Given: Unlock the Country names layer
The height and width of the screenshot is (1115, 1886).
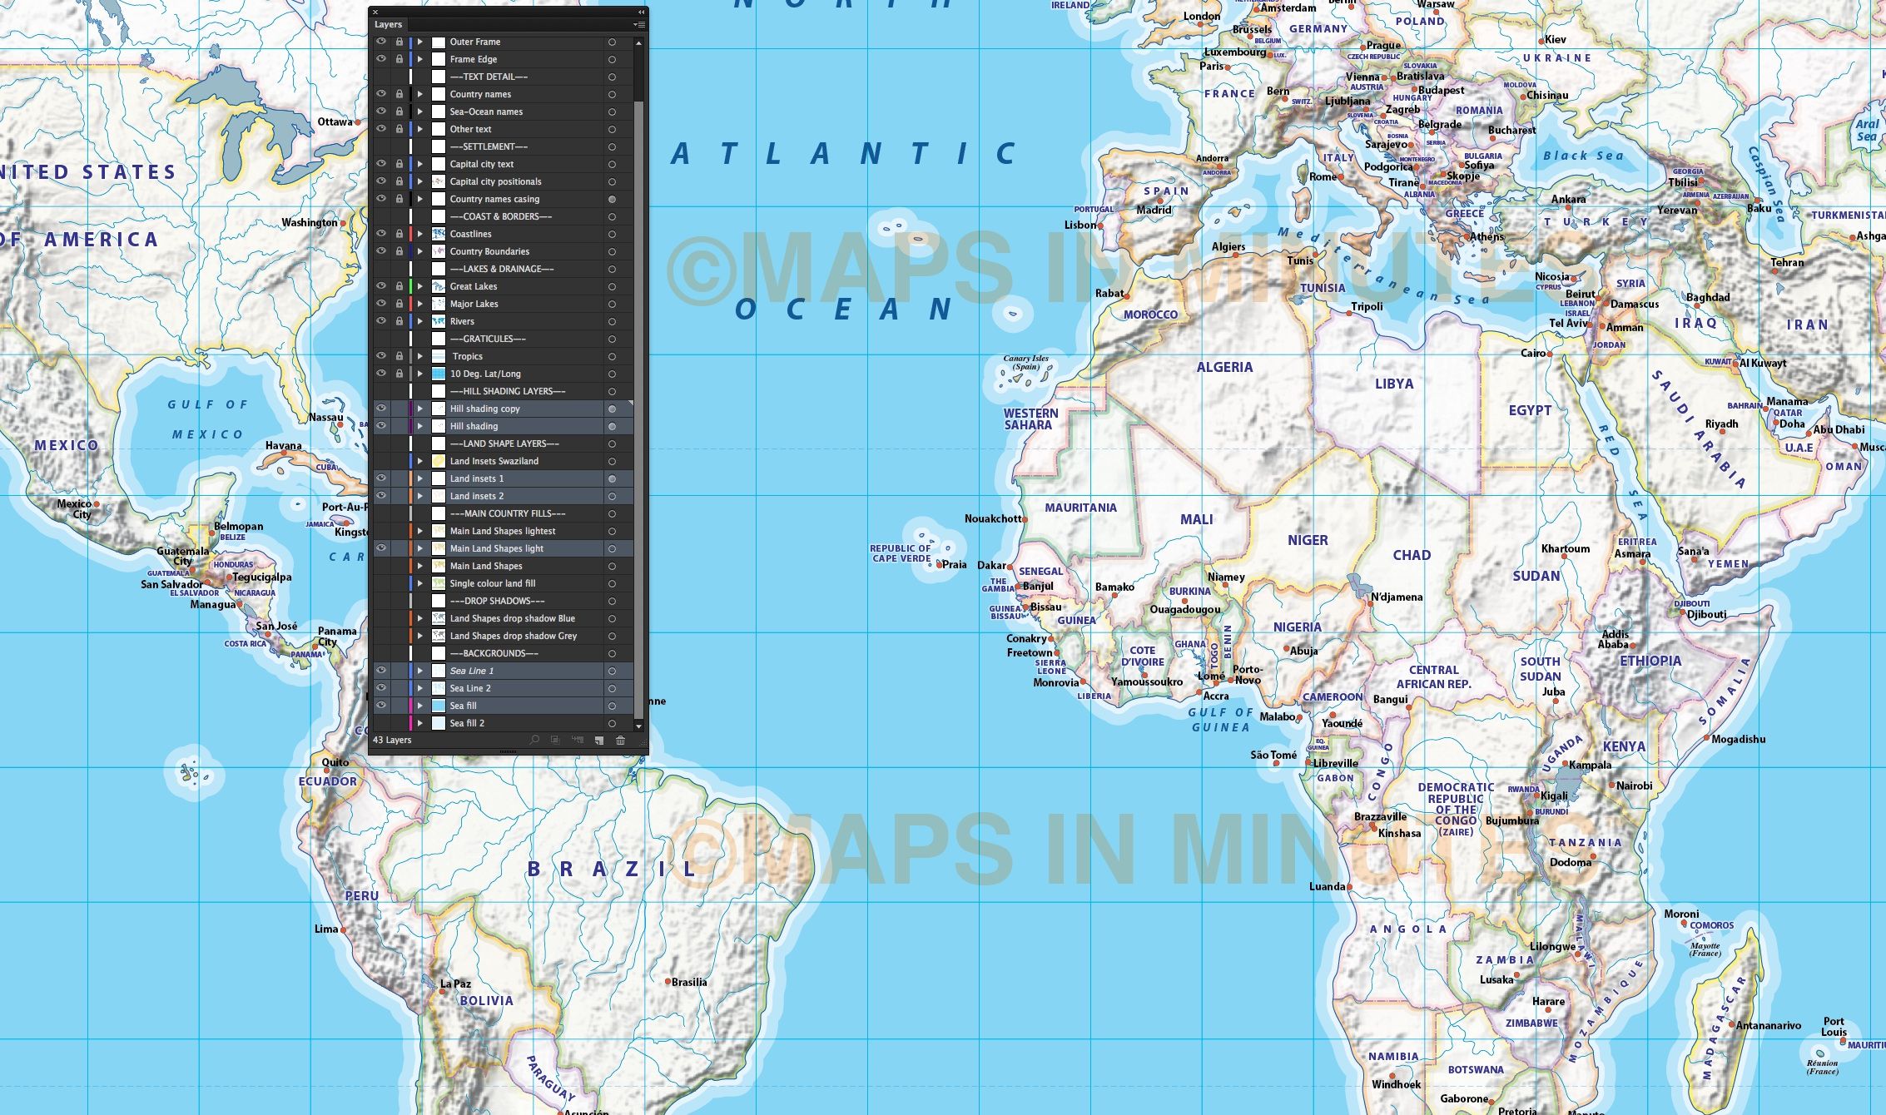Looking at the screenshot, I should (399, 94).
